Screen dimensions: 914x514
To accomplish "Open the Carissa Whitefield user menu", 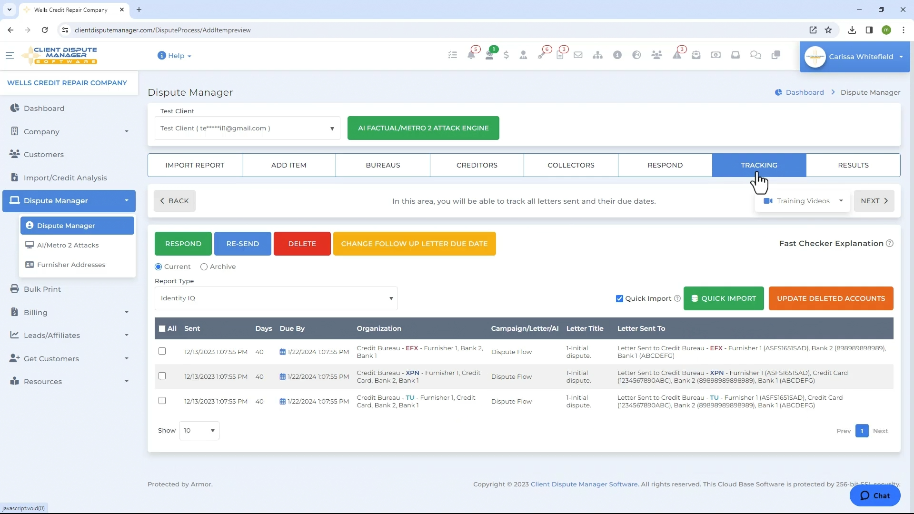I will 854,57.
